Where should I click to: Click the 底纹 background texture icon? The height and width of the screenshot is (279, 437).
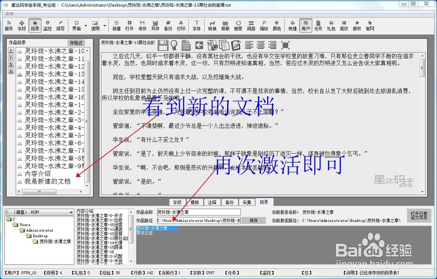[x=344, y=26]
